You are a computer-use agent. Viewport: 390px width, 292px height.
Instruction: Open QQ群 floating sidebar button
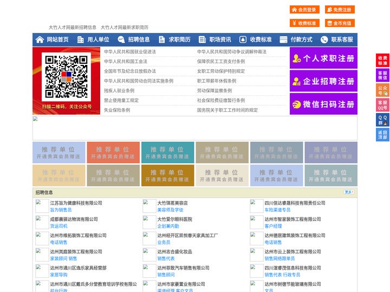382,120
